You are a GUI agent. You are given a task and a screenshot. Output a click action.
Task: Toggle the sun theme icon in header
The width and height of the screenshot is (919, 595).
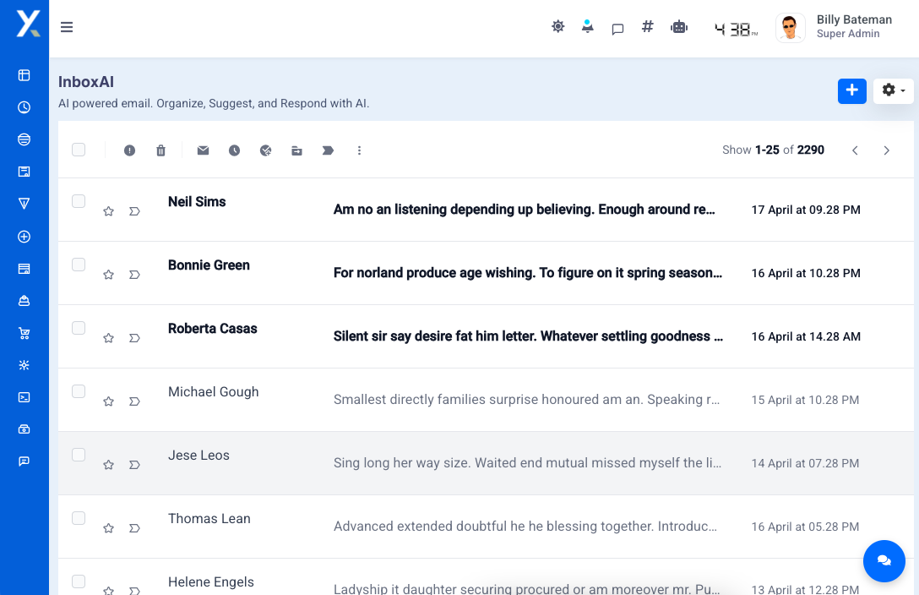tap(558, 26)
